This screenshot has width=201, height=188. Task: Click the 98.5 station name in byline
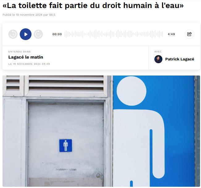pyautogui.click(x=52, y=15)
